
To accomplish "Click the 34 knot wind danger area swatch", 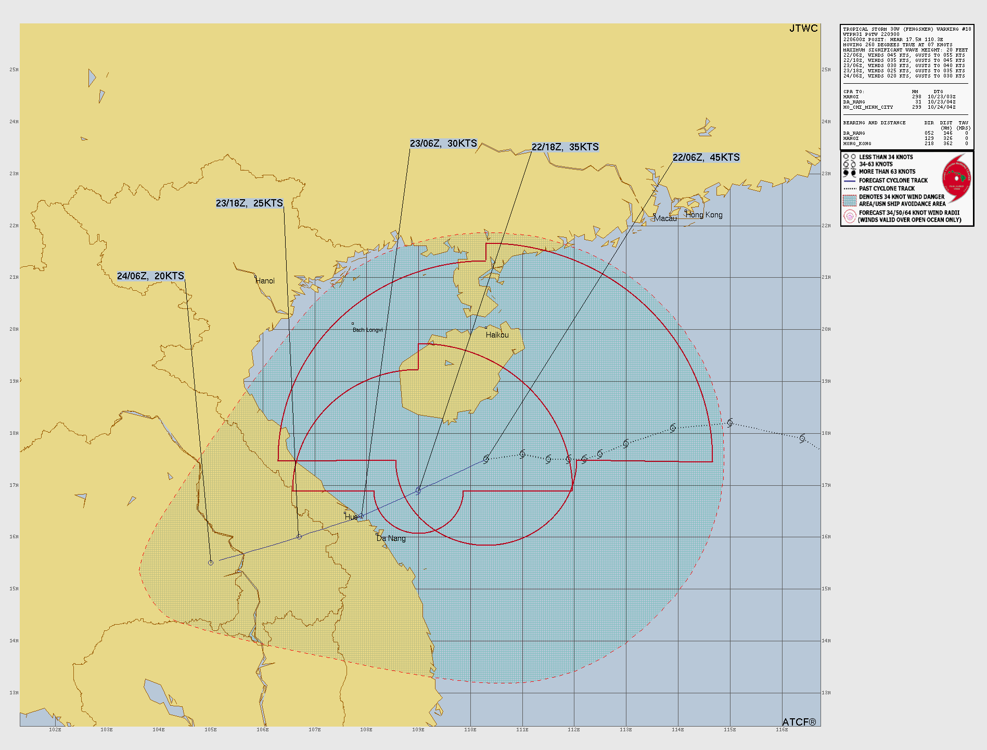I will click(850, 200).
